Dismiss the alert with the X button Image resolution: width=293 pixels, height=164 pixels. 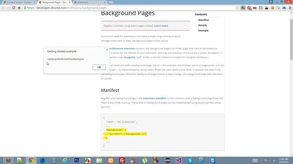(107, 50)
